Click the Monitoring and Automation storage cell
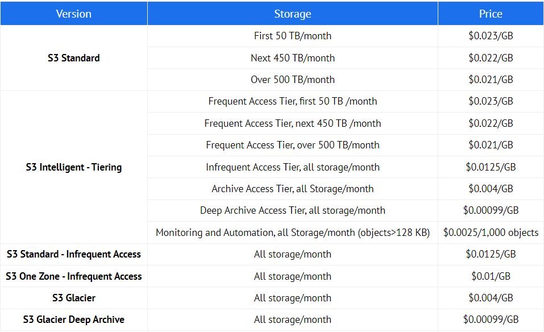 (x=292, y=233)
